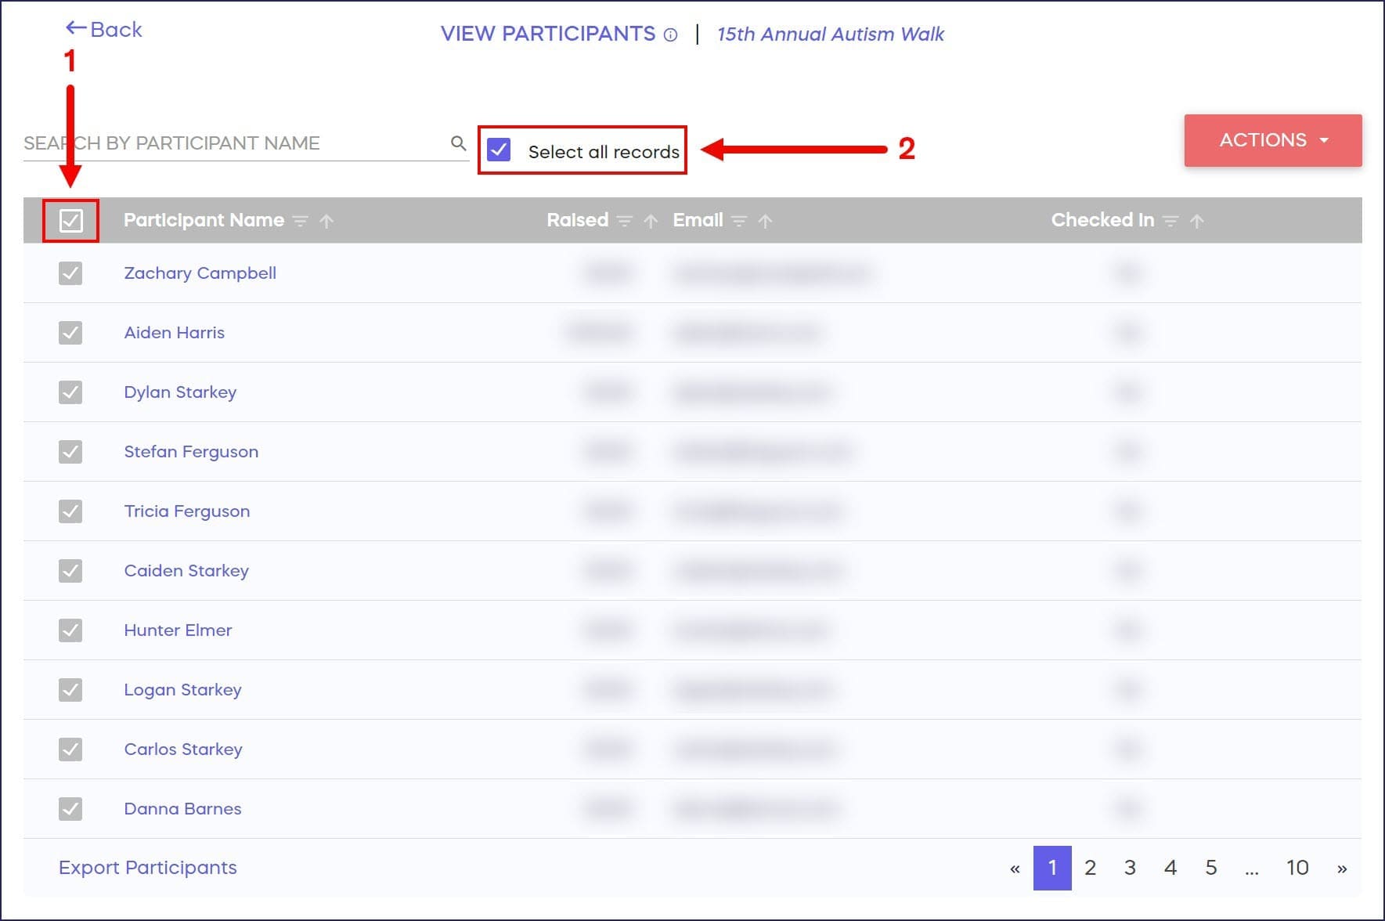
Task: Sort the Checked In column using the arrow
Action: (1196, 222)
